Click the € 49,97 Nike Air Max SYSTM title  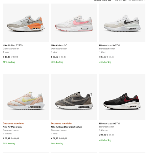point(13,45)
